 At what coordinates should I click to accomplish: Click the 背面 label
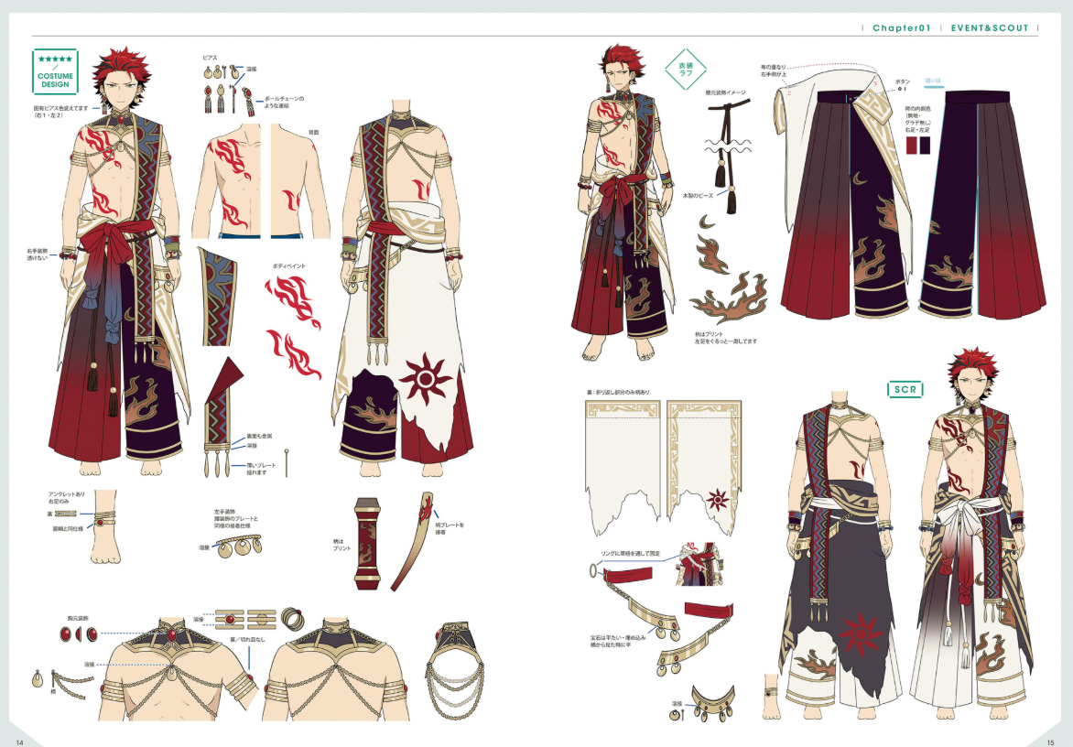point(313,132)
